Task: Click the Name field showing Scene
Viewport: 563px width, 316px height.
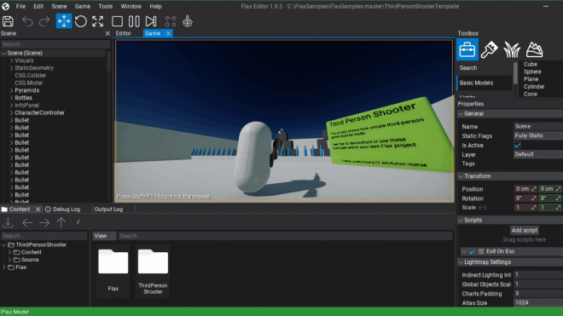Action: (538, 126)
